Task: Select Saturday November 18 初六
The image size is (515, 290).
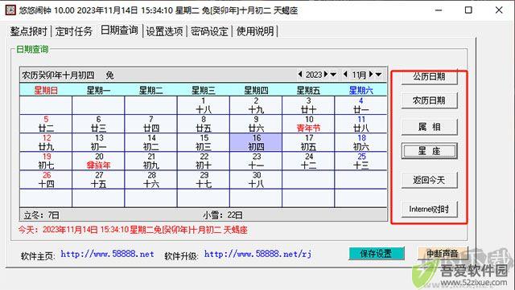Action: click(361, 142)
